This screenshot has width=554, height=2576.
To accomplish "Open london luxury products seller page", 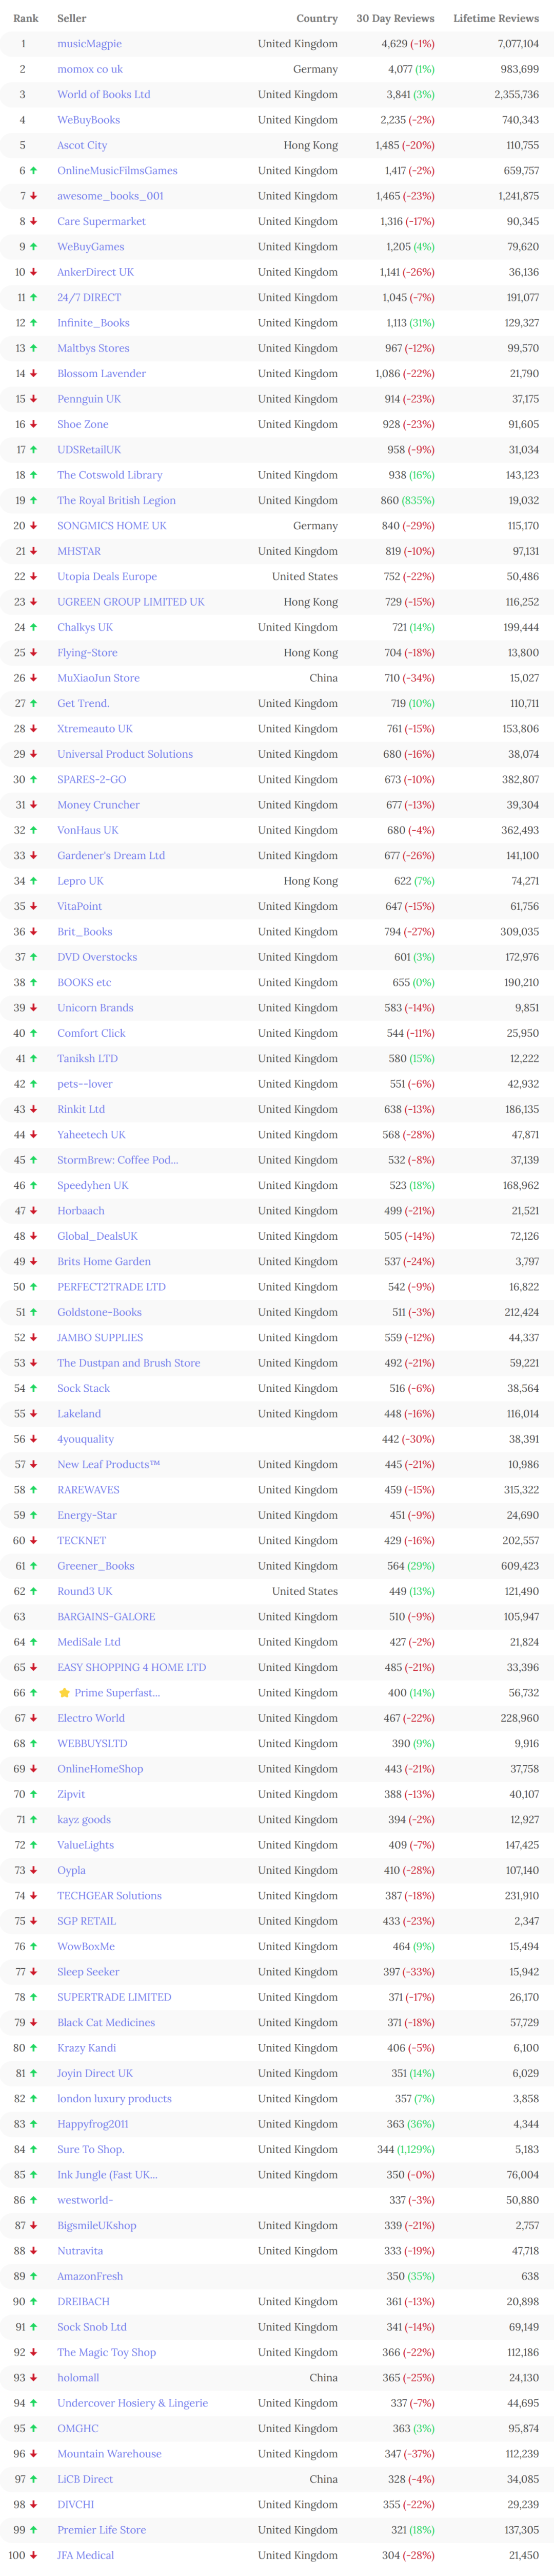I will 114,2099.
